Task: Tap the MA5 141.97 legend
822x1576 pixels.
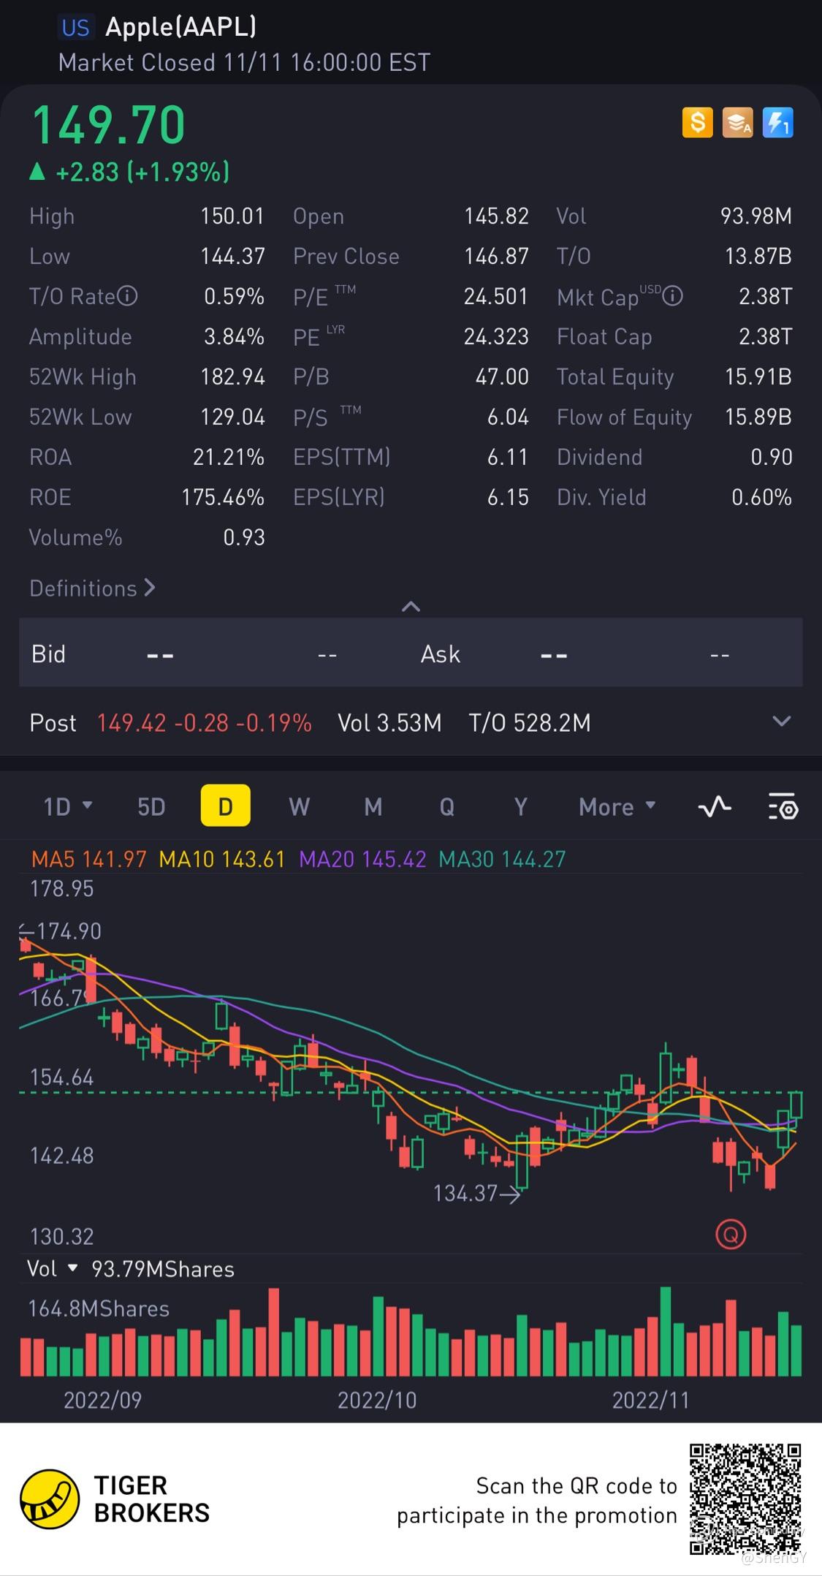Action: [89, 859]
